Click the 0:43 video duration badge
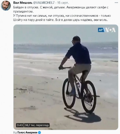Viewport: 120px width, 134px height. tap(20, 125)
